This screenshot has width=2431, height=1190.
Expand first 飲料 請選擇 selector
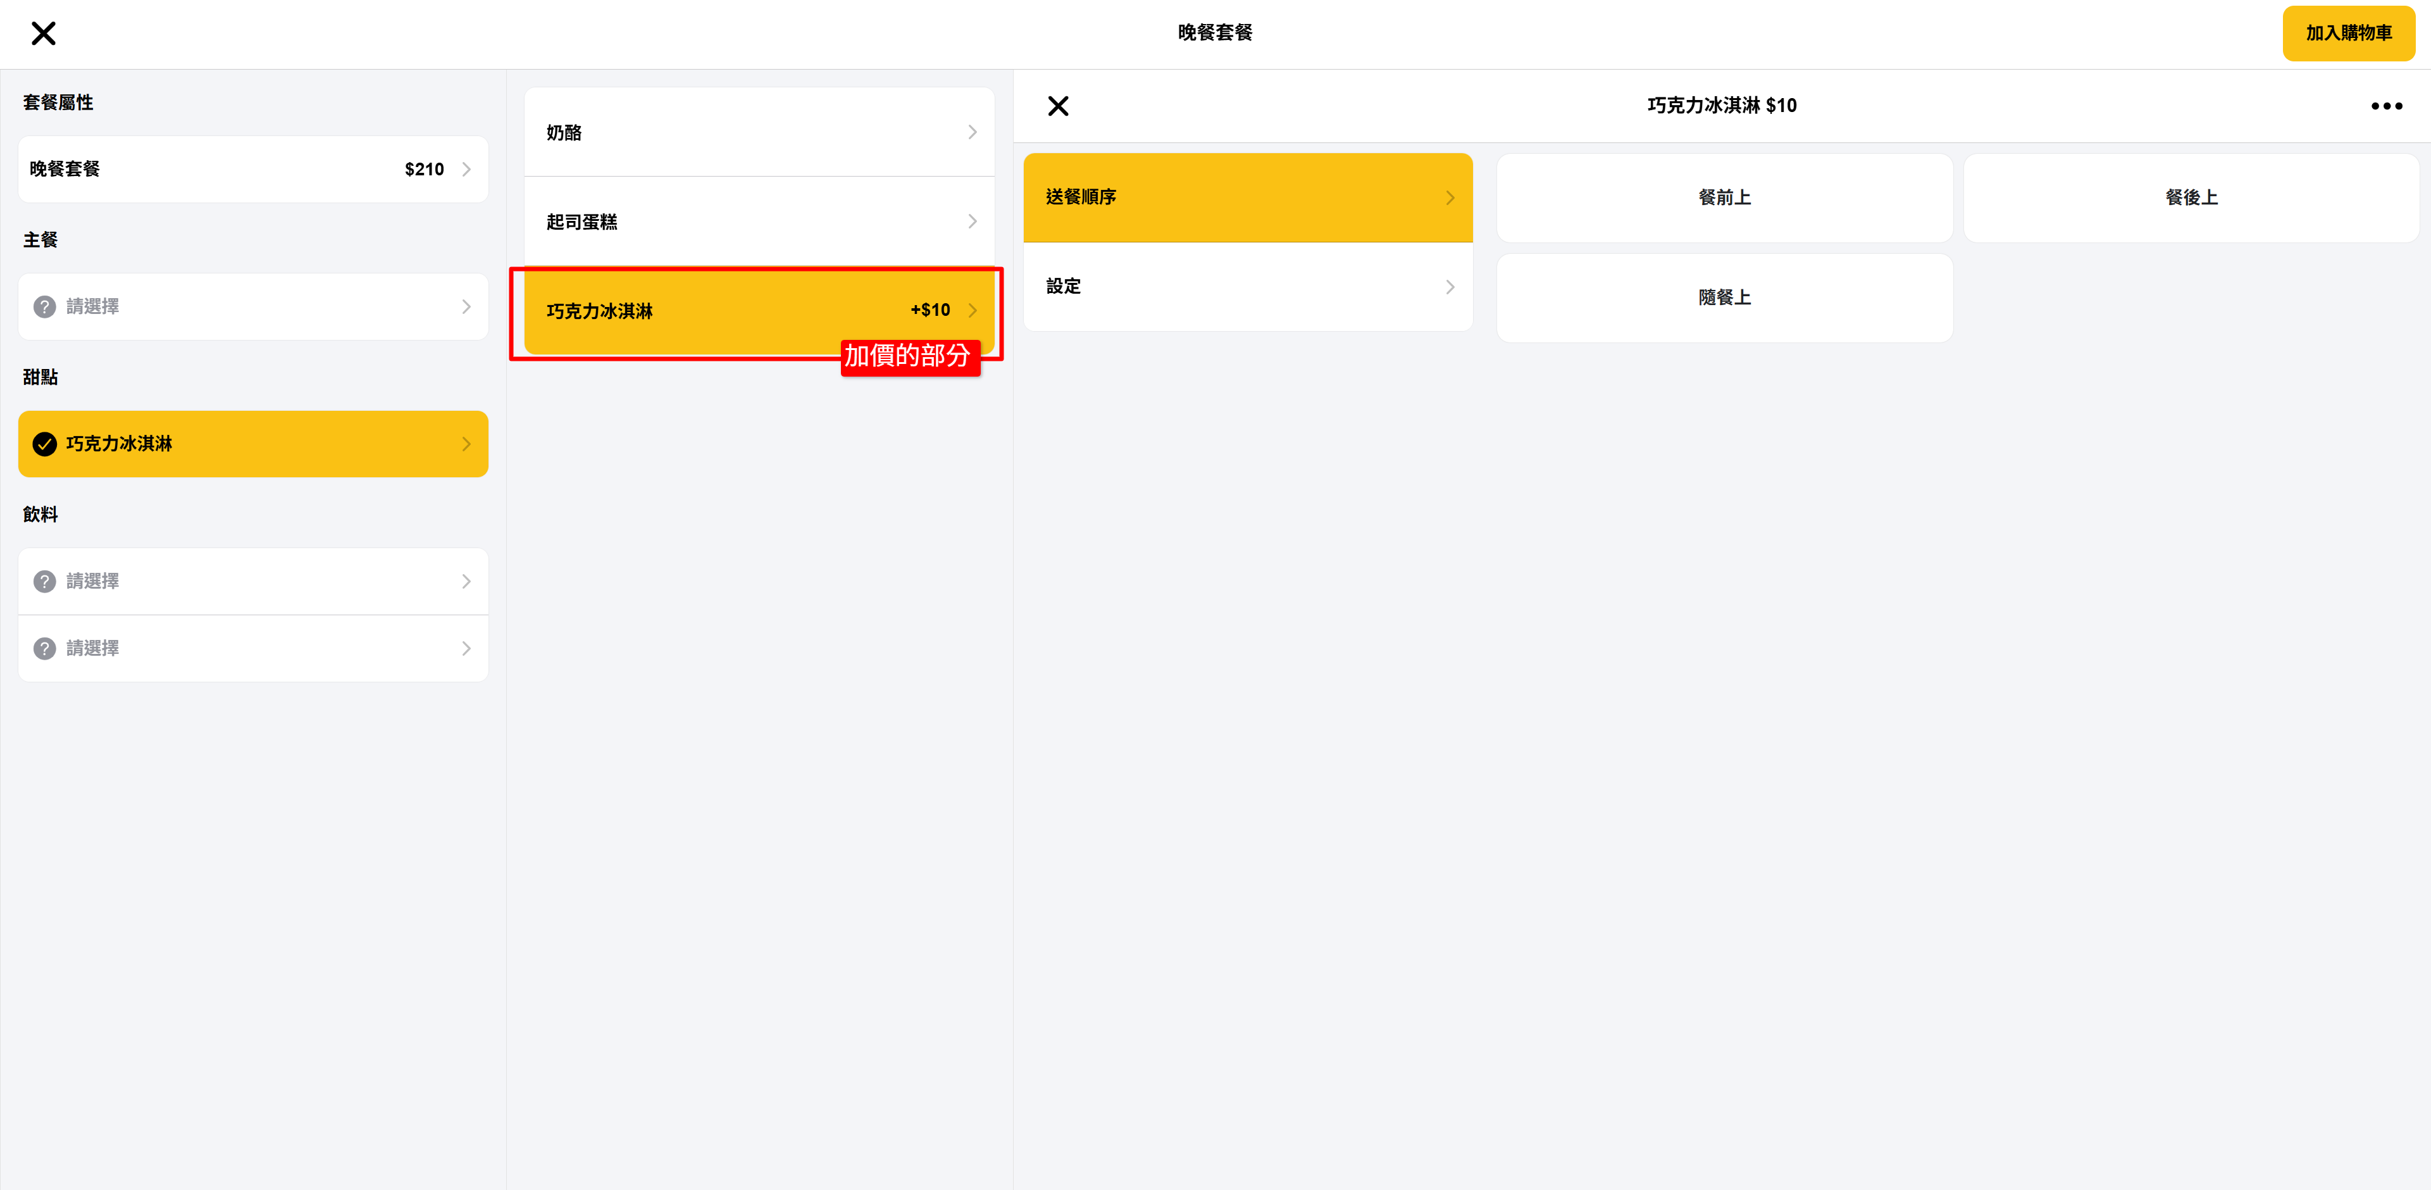253,581
